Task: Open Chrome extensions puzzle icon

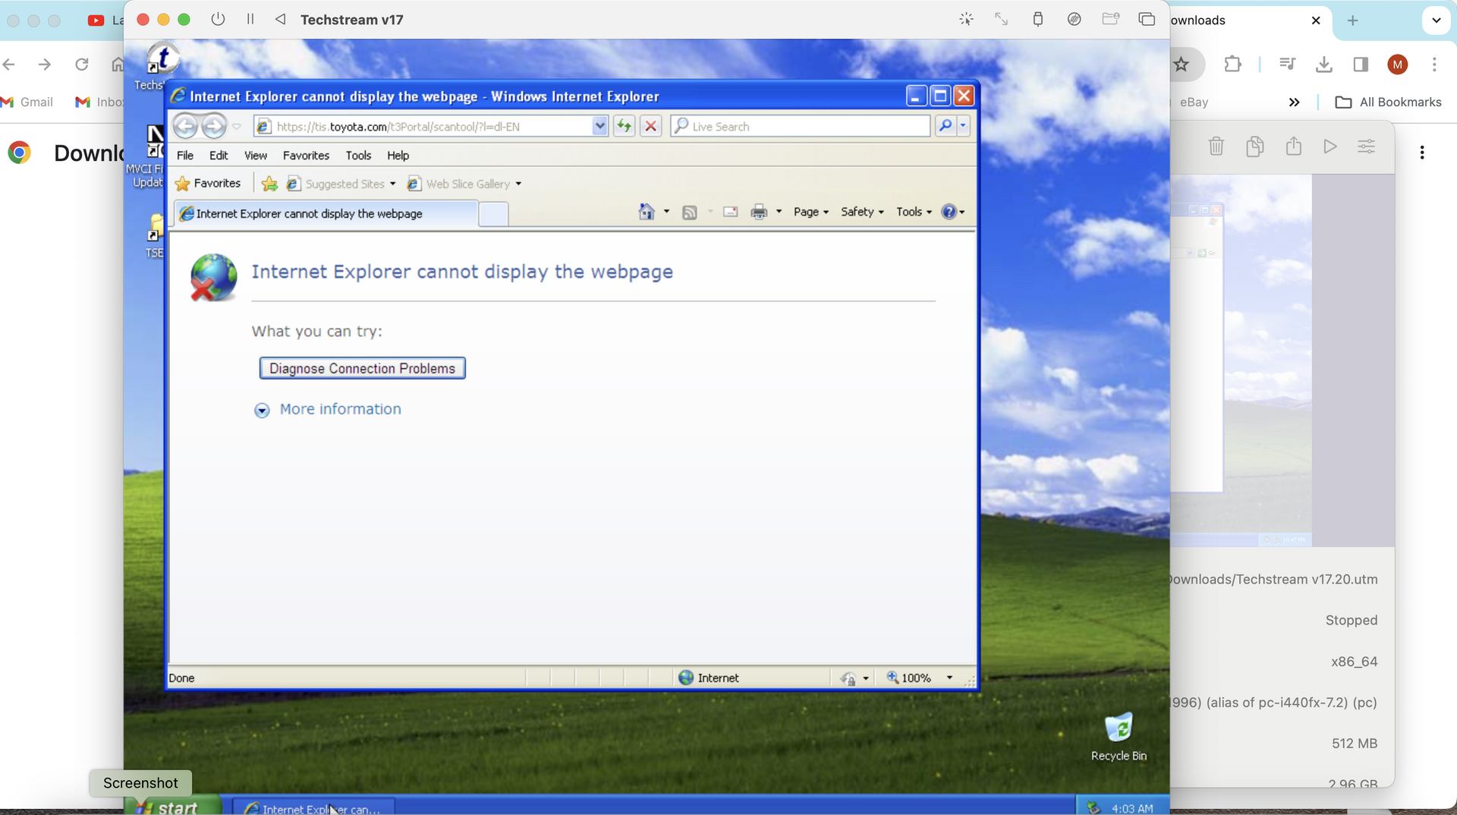Action: coord(1233,65)
